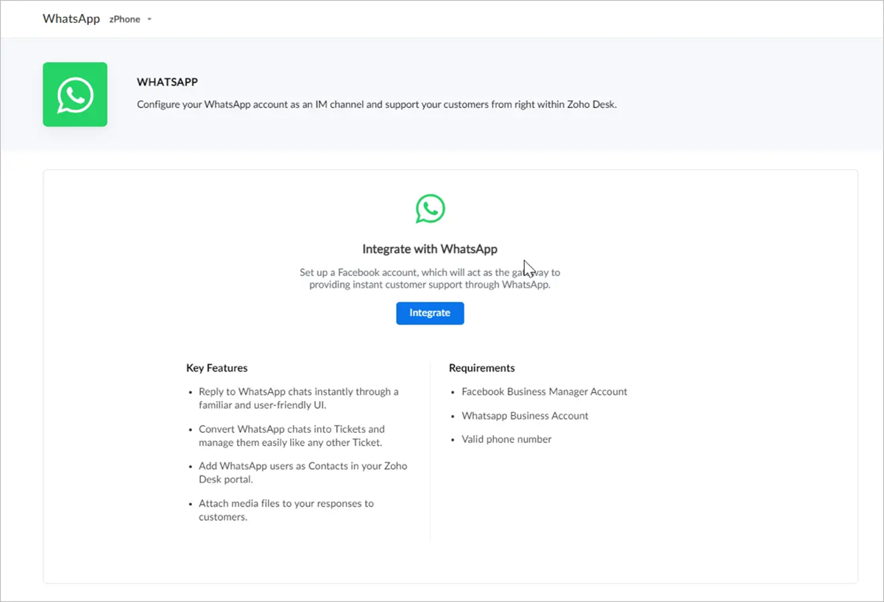884x602 pixels.
Task: Click the Facebook gateway description text
Action: click(x=429, y=277)
